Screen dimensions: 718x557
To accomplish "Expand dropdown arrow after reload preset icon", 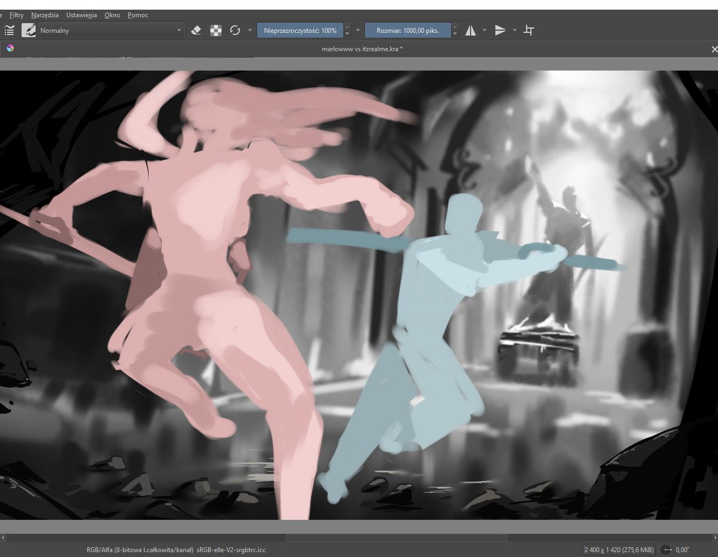I will (250, 30).
